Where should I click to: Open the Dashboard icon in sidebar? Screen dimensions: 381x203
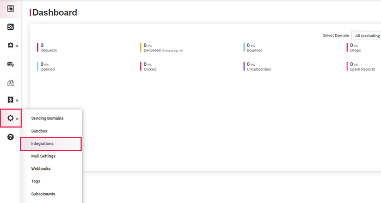click(x=10, y=9)
